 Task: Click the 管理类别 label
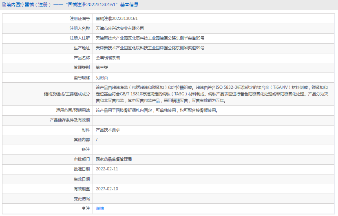pos(82,68)
